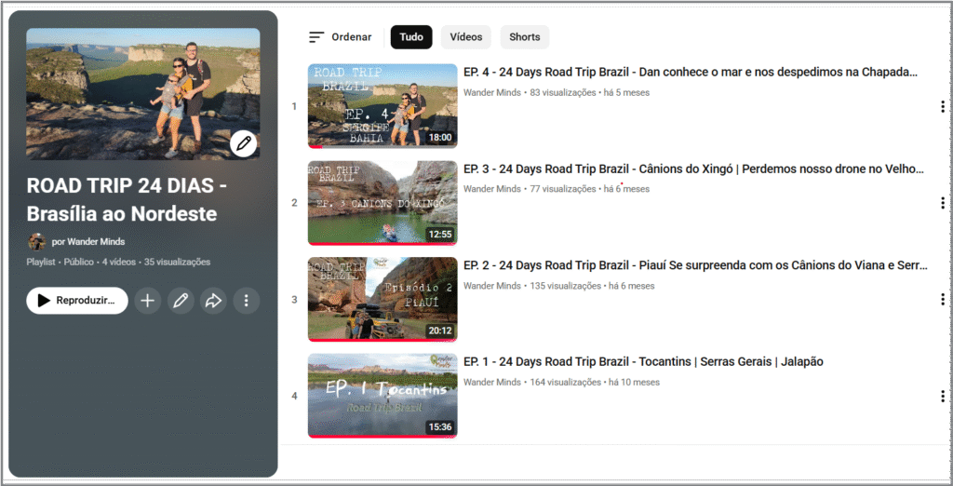This screenshot has width=953, height=486.
Task: Share the playlist using the arrow icon
Action: pos(213,301)
